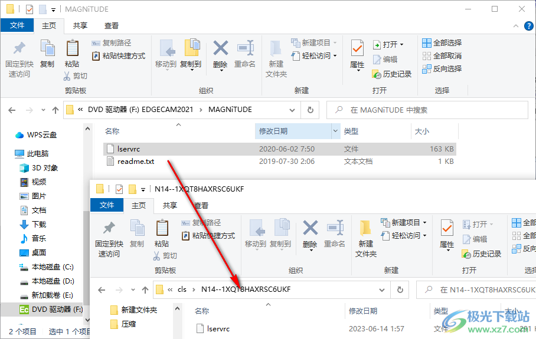The width and height of the screenshot is (536, 339).
Task: Click 历史记录 in N14 window ribbon
Action: click(x=481, y=254)
